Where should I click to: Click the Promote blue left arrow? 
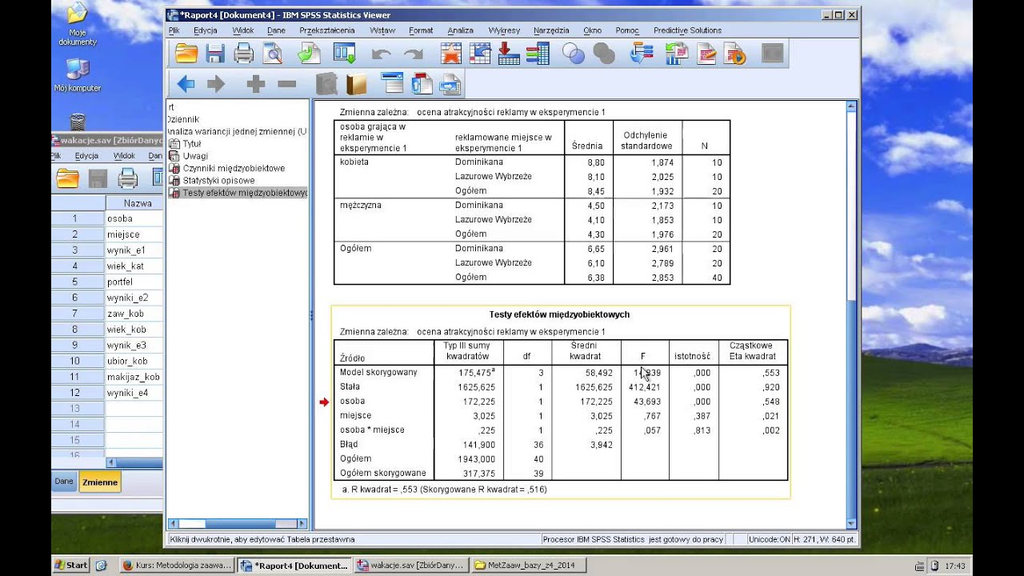(186, 84)
